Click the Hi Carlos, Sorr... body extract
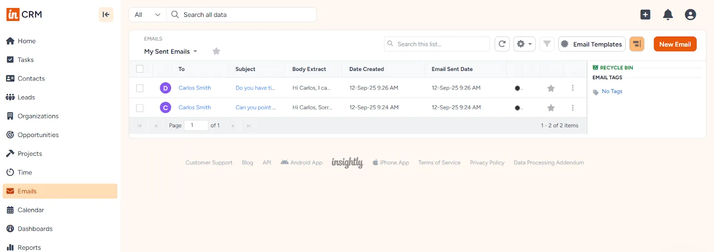The image size is (714, 252). pyautogui.click(x=312, y=108)
